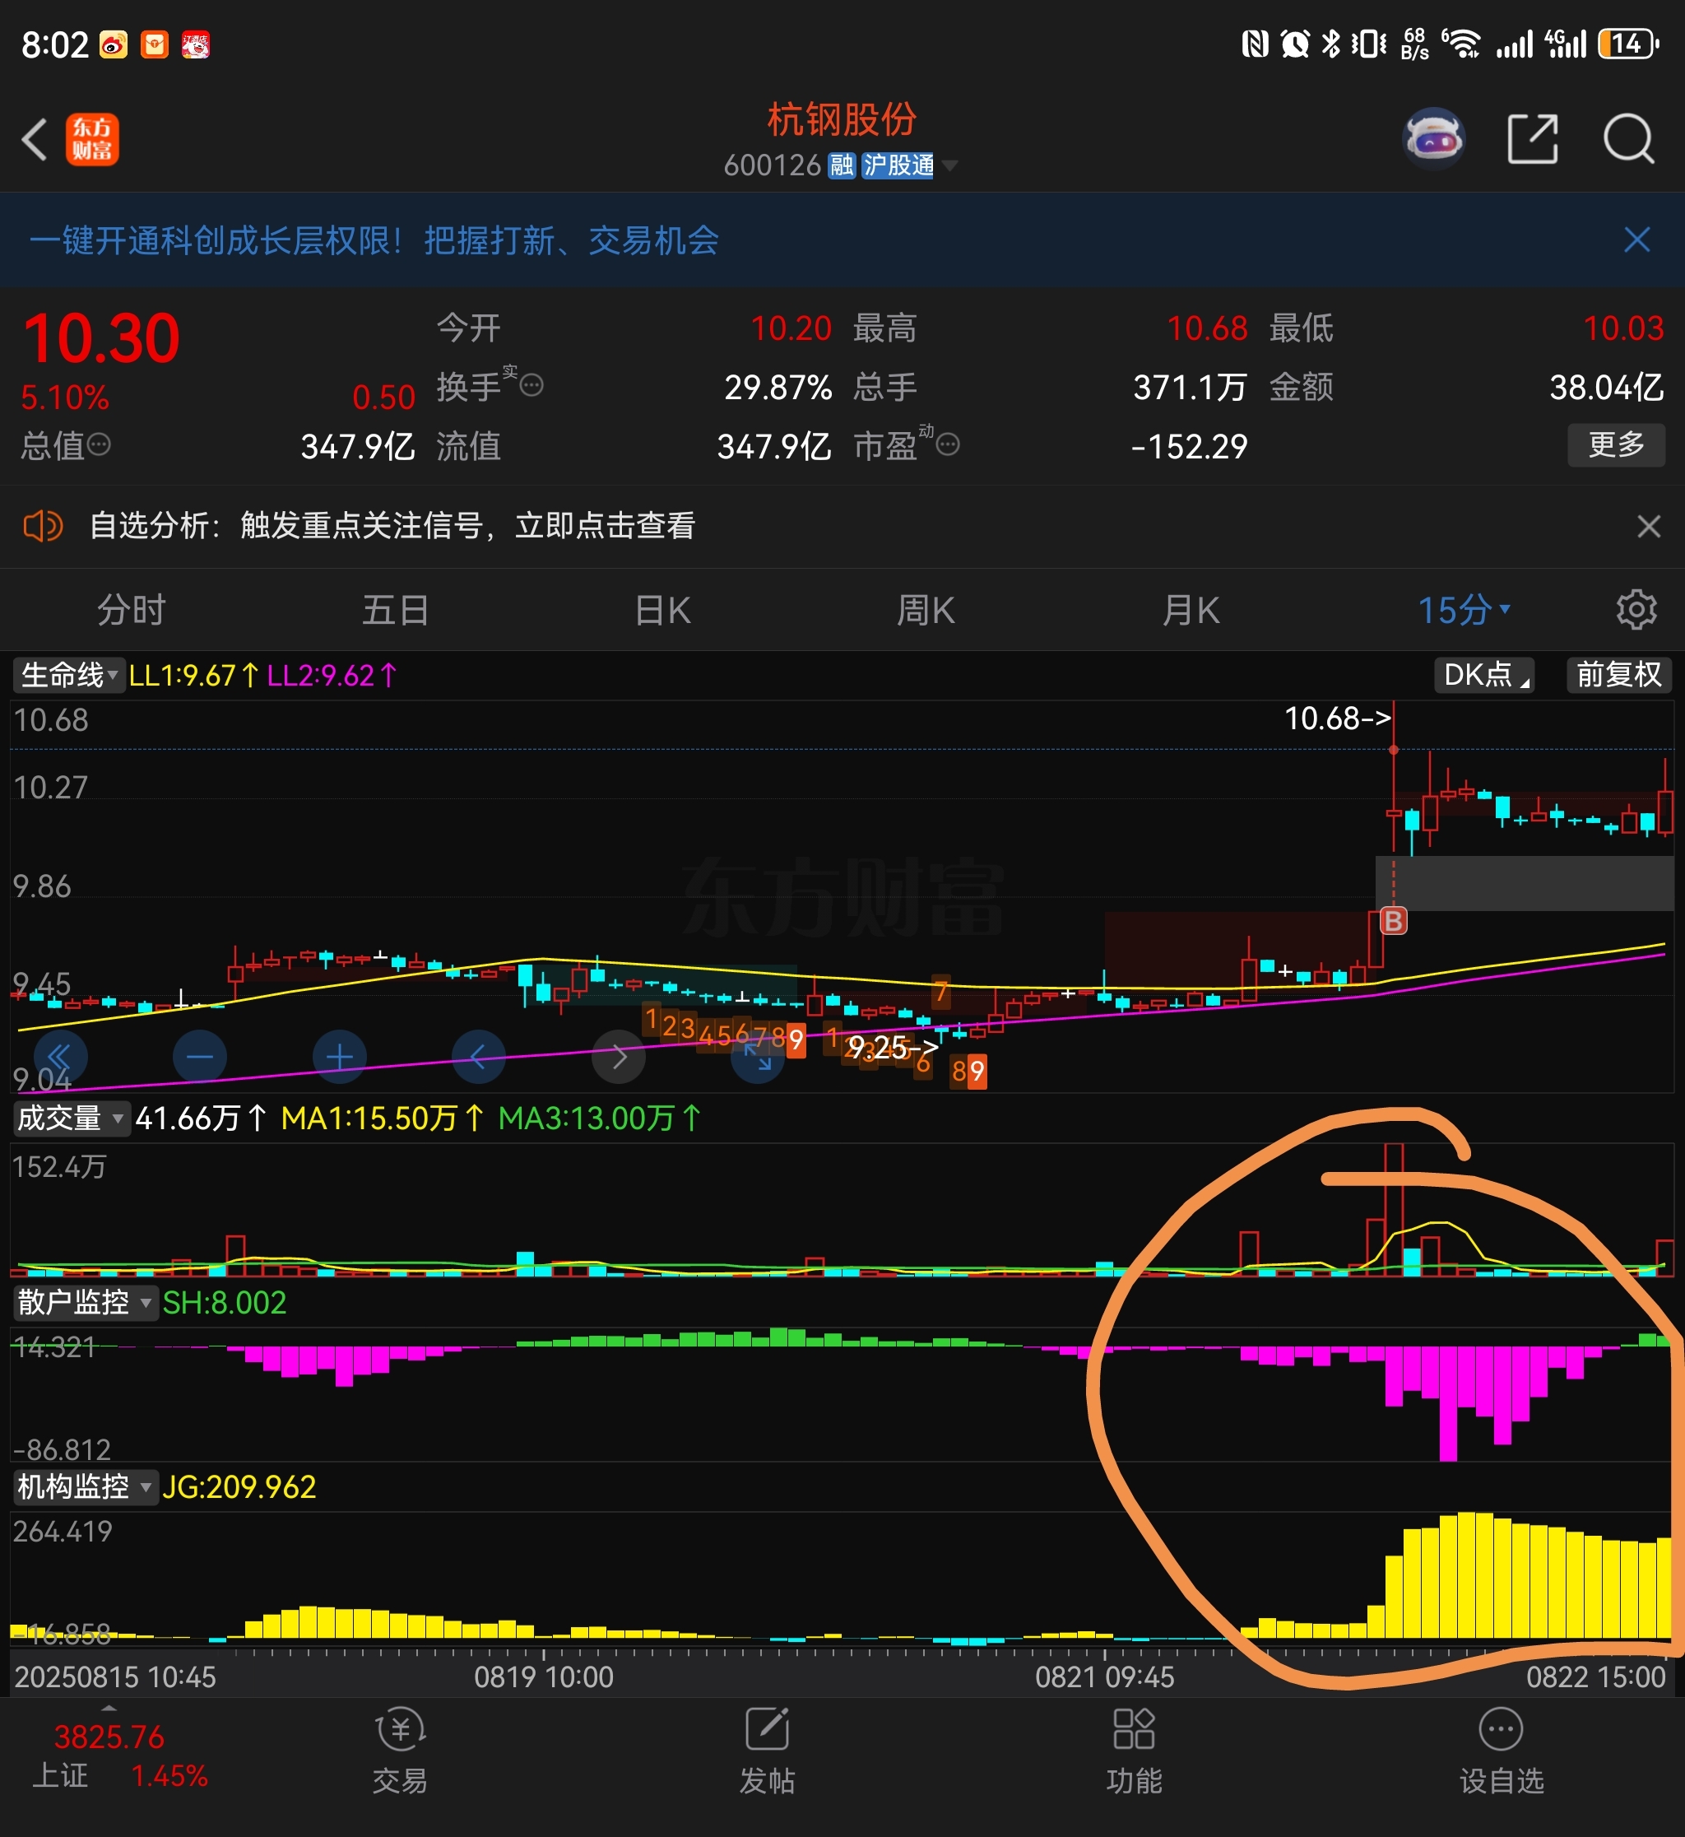
Task: Expand the stock code 沪股通 dropdown arrow
Action: [949, 166]
